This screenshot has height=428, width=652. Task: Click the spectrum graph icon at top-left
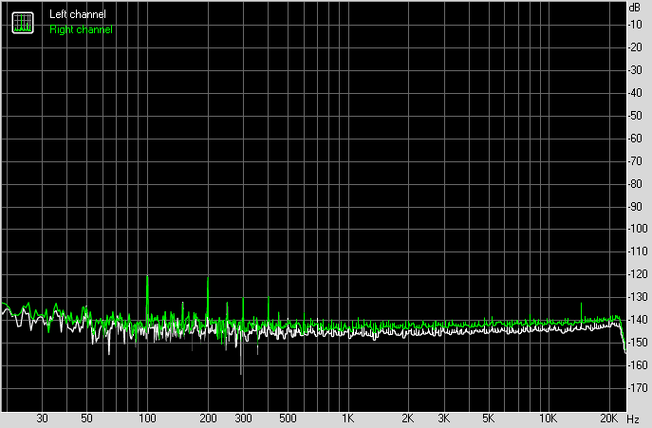(23, 23)
